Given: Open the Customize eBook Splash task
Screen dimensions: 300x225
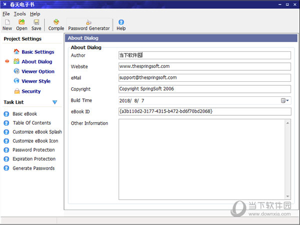Looking at the screenshot, I should [37, 132].
